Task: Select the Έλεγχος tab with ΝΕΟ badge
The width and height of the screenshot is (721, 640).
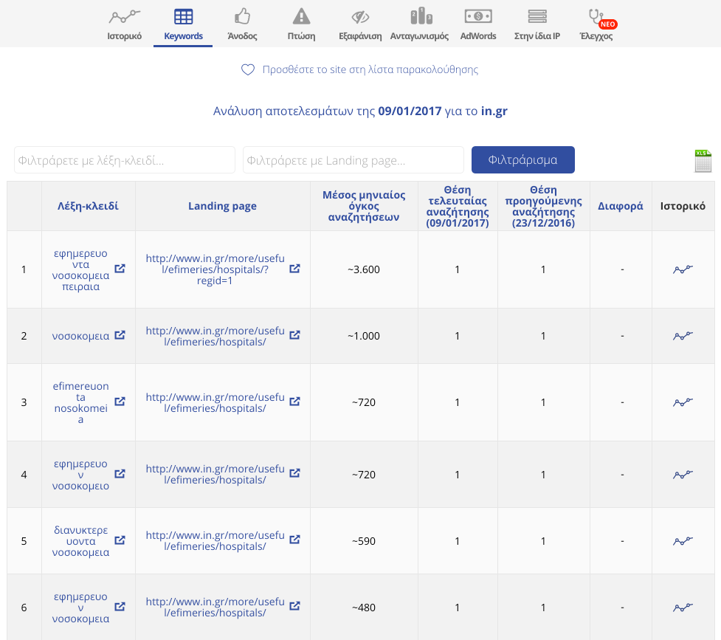Action: click(596, 24)
